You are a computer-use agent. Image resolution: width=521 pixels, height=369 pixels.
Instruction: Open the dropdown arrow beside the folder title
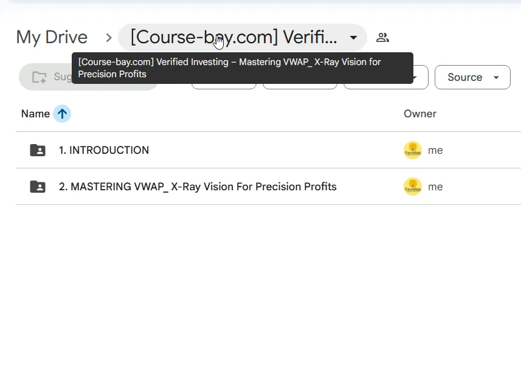tap(354, 38)
